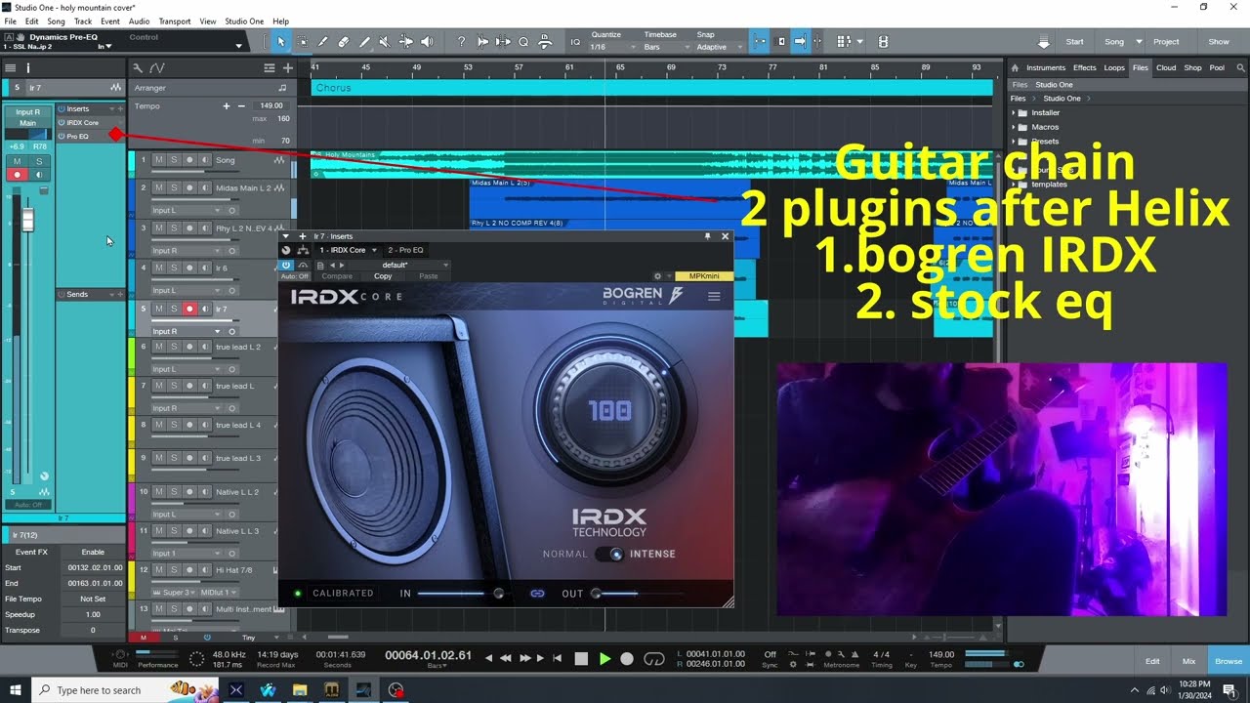This screenshot has height=703, width=1250.
Task: Click the Chorus arranger section
Action: 651,87
